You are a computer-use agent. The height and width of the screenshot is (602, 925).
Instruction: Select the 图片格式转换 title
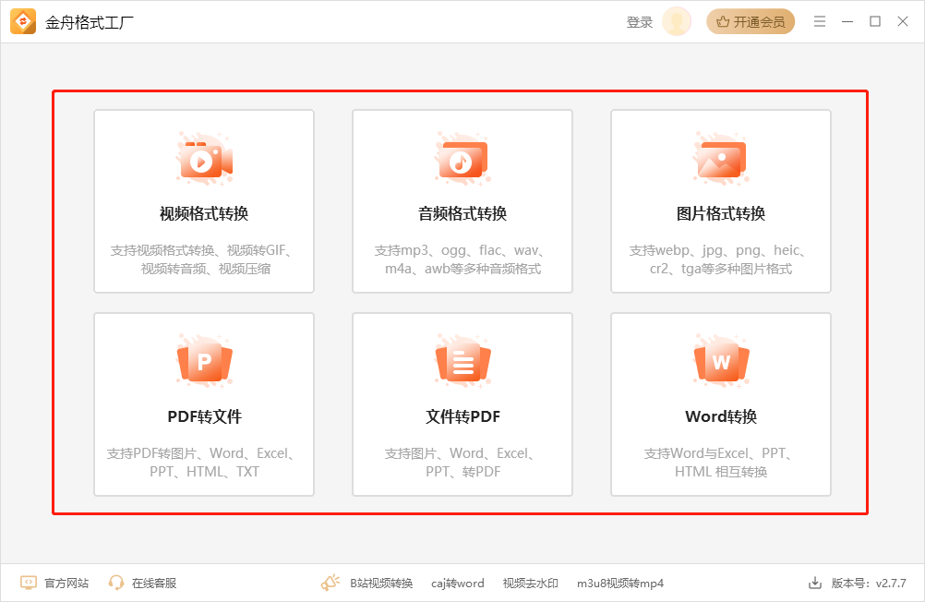click(x=721, y=213)
